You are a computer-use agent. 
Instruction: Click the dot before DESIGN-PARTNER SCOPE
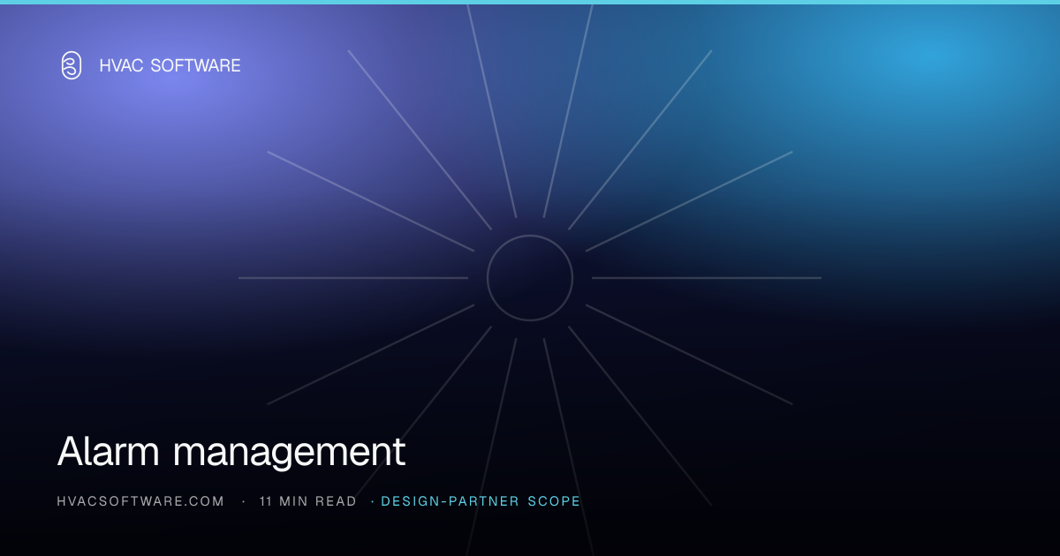coord(373,501)
